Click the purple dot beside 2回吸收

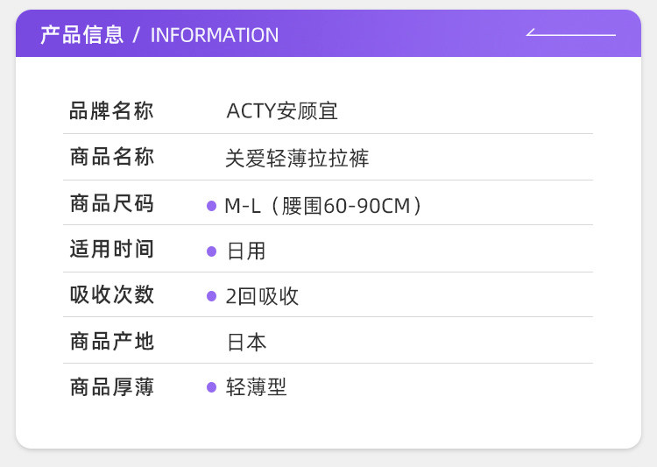coord(211,296)
